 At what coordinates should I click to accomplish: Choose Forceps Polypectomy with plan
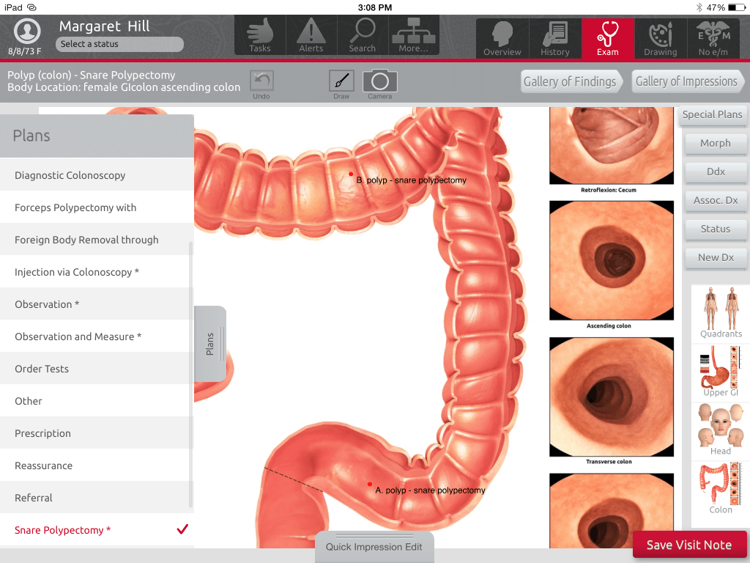coord(97,207)
